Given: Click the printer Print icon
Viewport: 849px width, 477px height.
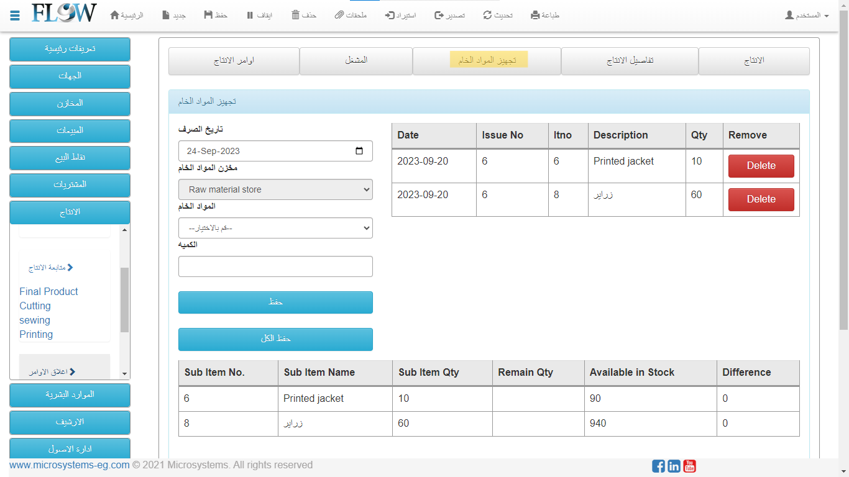Looking at the screenshot, I should click(x=535, y=15).
